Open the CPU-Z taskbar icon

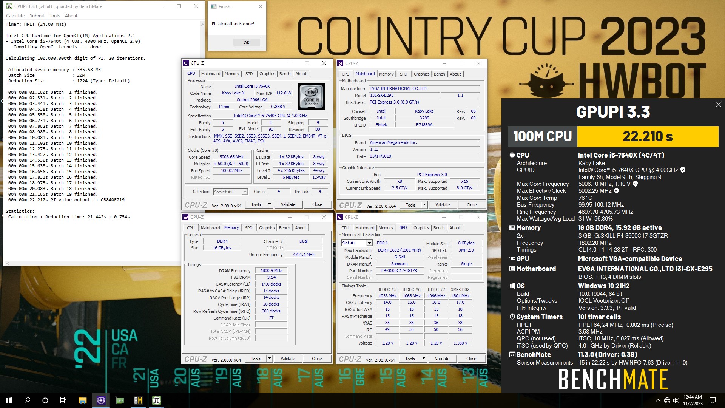tap(101, 400)
